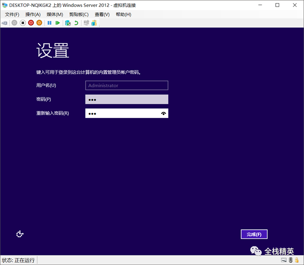Image resolution: width=304 pixels, height=265 pixels.
Task: Click the keyboard status icon in status bar
Action: (x=284, y=260)
